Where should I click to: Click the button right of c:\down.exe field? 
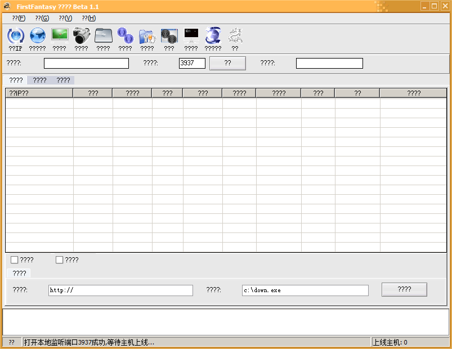coord(404,289)
